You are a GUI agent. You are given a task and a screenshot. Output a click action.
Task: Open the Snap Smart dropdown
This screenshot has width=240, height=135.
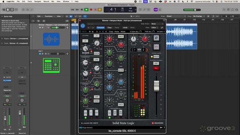pyautogui.click(x=176, y=16)
